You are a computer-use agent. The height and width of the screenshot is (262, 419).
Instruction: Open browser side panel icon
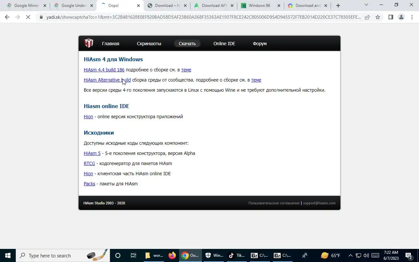click(391, 17)
